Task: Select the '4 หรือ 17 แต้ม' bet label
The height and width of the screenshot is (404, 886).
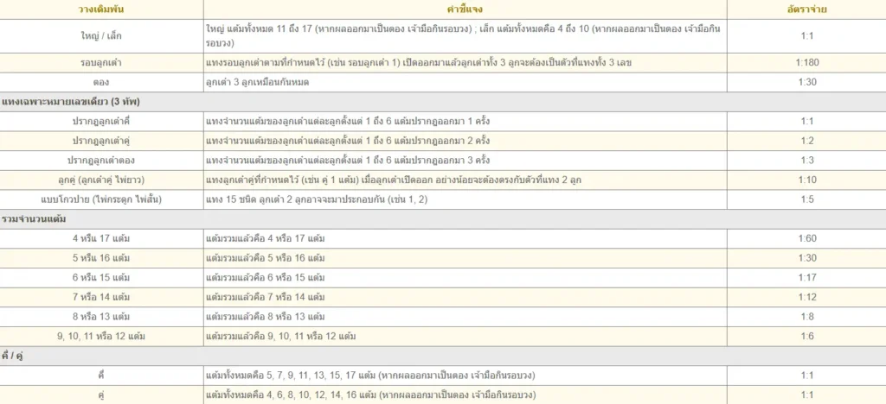Action: click(x=101, y=238)
